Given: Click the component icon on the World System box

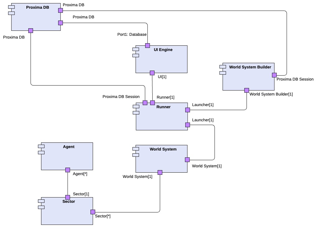Looking at the screenshot, I should 136,152.
